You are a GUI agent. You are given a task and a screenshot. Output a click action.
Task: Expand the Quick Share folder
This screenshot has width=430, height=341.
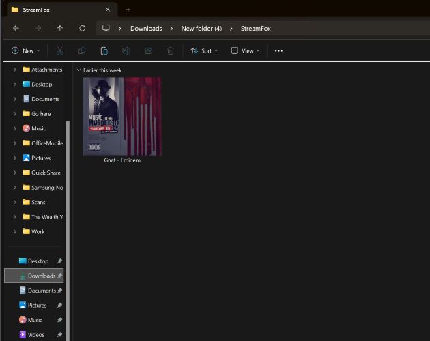tap(14, 173)
